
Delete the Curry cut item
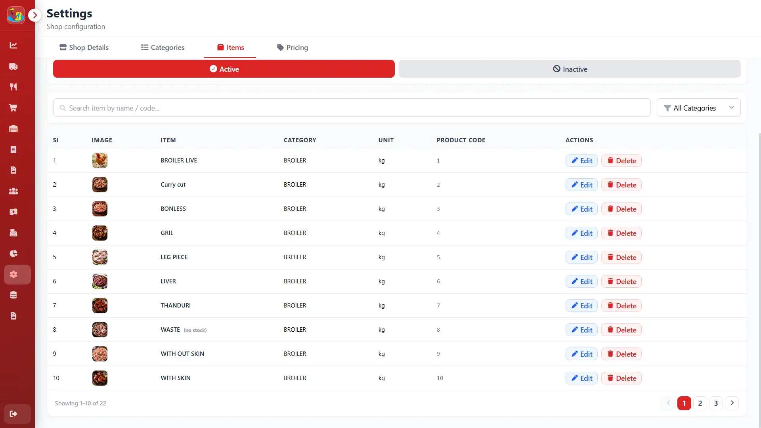(x=621, y=185)
